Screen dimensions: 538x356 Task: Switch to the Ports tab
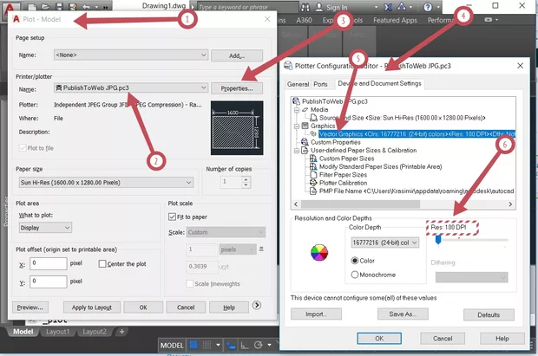(x=320, y=84)
